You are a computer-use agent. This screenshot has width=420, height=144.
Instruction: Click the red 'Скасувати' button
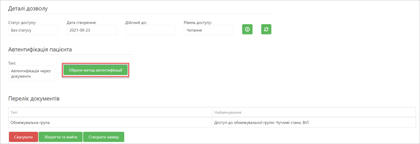pos(23,137)
